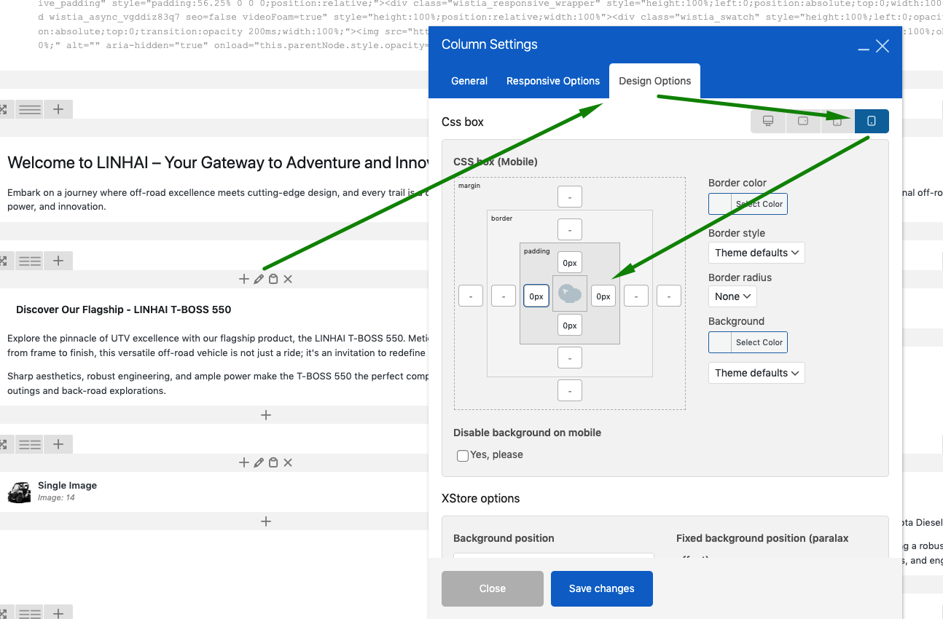Change layout of row above Welcome heading

point(30,109)
